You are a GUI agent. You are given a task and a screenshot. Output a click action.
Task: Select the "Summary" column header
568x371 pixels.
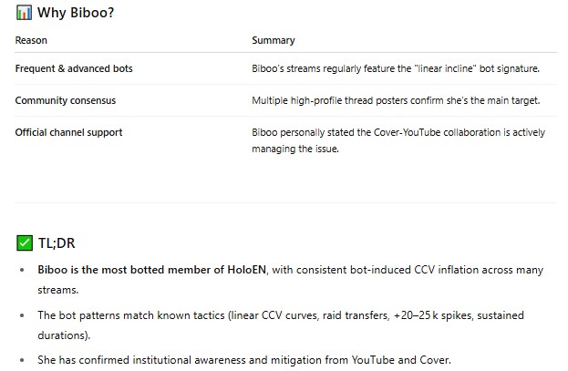tap(274, 40)
